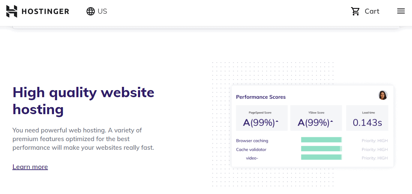
Task: Open the Cart link text
Action: pos(372,11)
